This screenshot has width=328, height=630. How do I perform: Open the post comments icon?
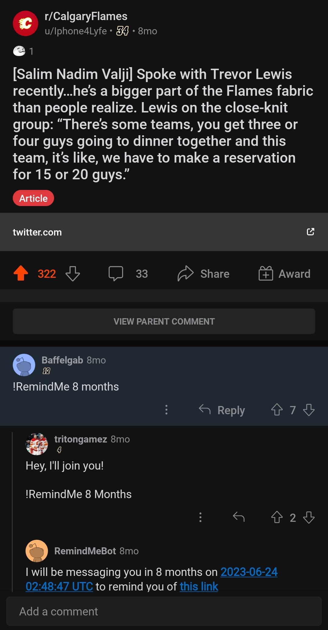(x=116, y=273)
